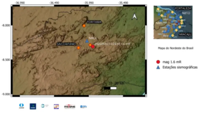Click the FORTALEZA label in inset map
Viewport: 200px width, 123px height.
click(x=183, y=8)
